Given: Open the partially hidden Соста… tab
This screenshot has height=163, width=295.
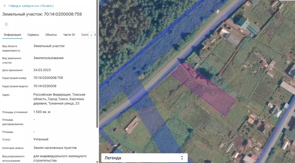Looking at the screenshot, I should (x=85, y=35).
